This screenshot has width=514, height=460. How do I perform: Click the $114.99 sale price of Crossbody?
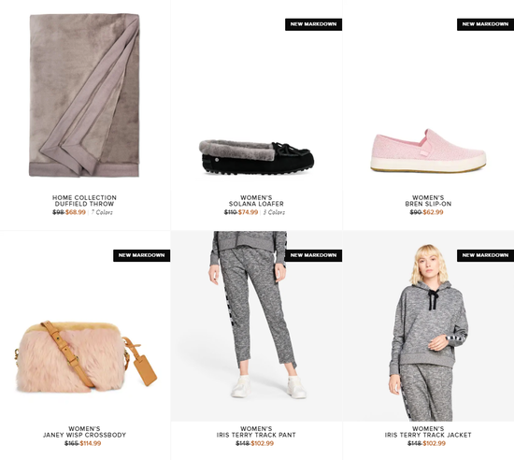91,443
